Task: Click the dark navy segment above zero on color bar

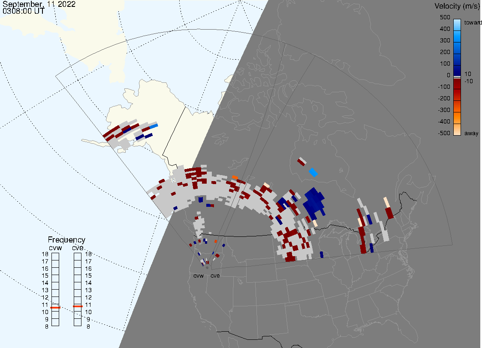Action: [x=457, y=70]
